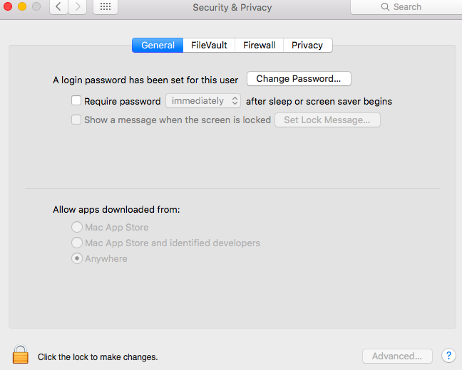
Task: Show all preferences via the grid icon
Action: [106, 7]
